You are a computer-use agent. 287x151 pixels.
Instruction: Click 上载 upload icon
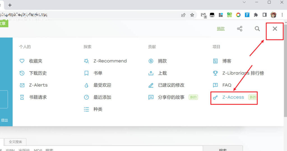pyautogui.click(x=151, y=73)
